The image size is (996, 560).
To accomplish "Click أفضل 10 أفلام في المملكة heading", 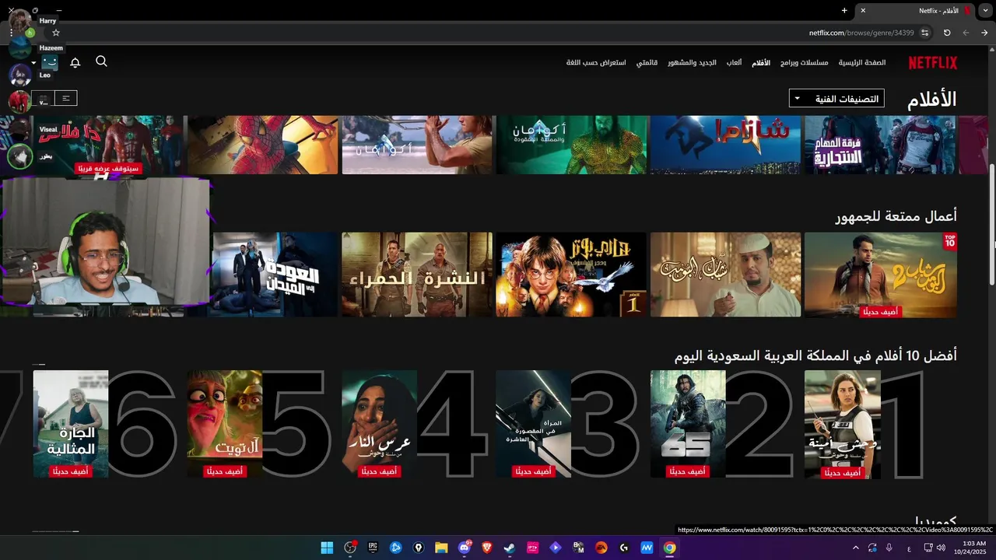I will point(815,355).
